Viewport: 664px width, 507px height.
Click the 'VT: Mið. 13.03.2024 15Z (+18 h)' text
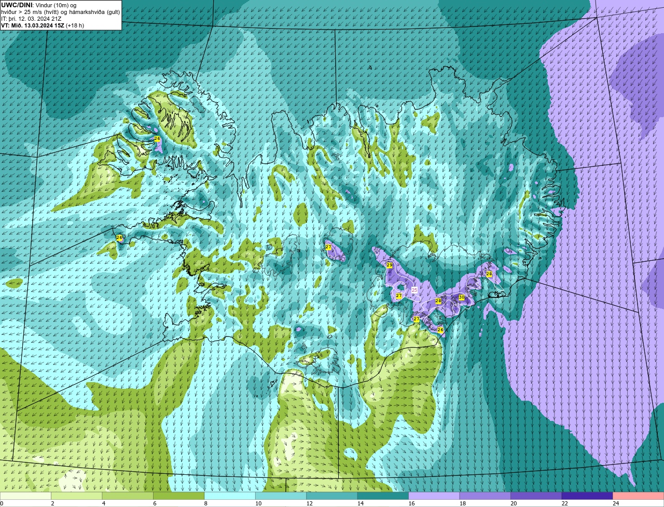(43, 25)
